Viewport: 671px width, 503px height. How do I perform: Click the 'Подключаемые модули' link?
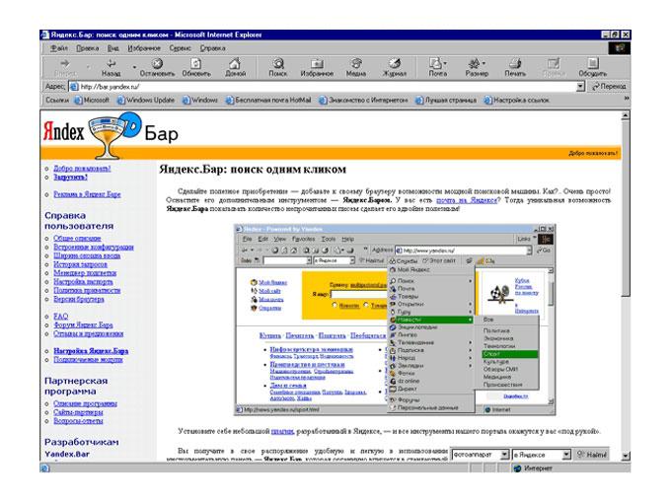pyautogui.click(x=88, y=359)
